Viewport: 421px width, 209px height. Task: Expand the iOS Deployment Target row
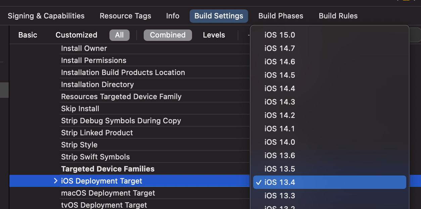56,181
